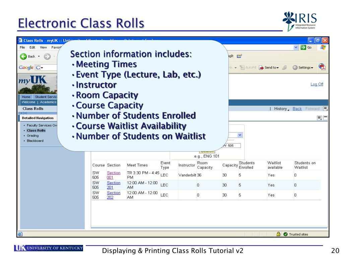Click the grey browser Forward arrow icon
This screenshot has width=343, height=257.
[47, 56]
